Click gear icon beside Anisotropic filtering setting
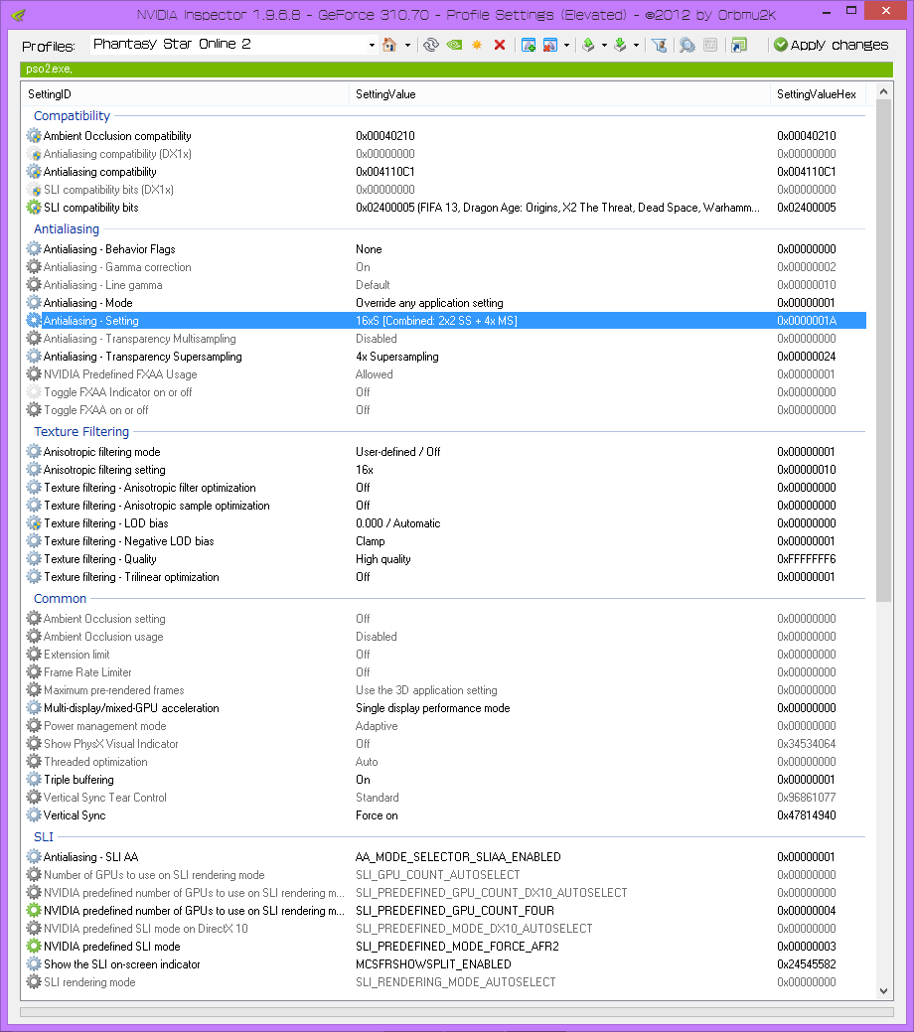This screenshot has width=914, height=1032. 34,469
